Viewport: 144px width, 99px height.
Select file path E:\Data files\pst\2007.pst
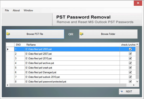[x=39, y=54]
